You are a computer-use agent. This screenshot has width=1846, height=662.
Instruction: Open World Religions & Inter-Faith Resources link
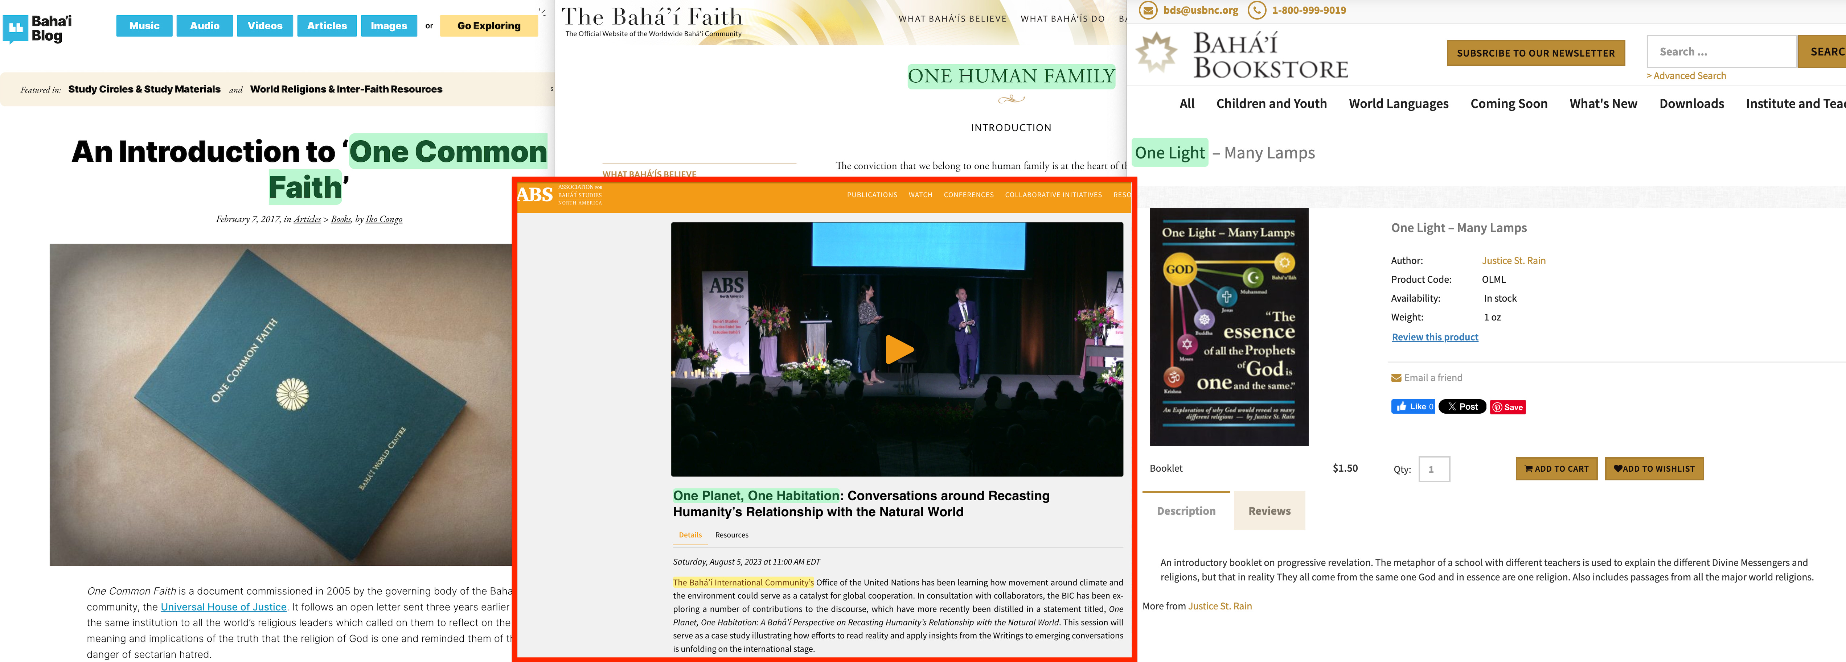346,90
